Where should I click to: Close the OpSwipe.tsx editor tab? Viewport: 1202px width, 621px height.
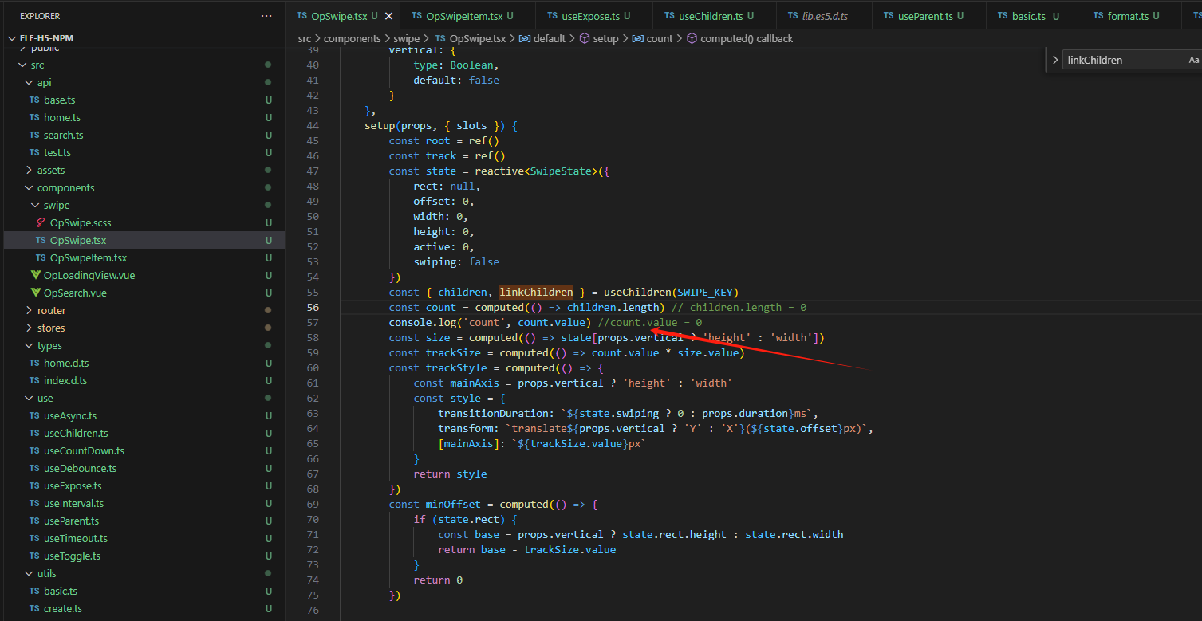click(389, 16)
